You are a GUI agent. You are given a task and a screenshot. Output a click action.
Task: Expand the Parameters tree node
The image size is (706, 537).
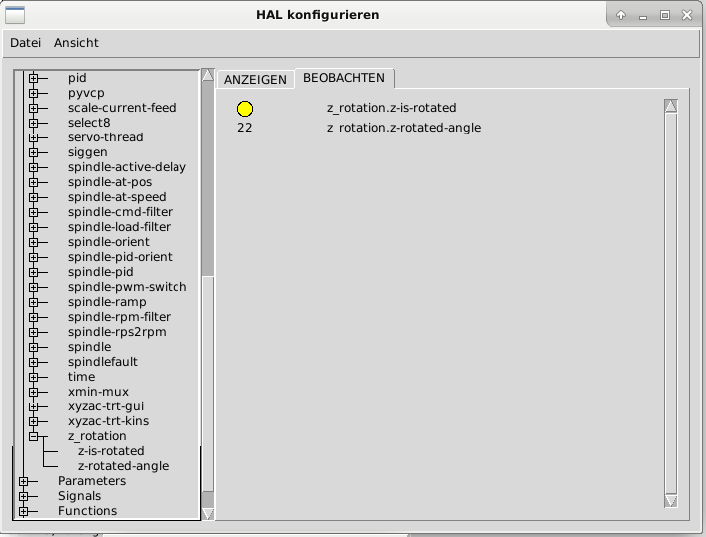23,481
